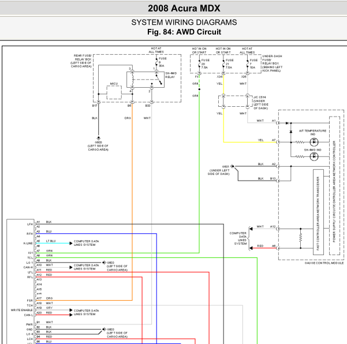This screenshot has width=347, height=344.
Task: Click the "REAR FUSE/ RELAY BOX" label
Action: click(x=83, y=57)
